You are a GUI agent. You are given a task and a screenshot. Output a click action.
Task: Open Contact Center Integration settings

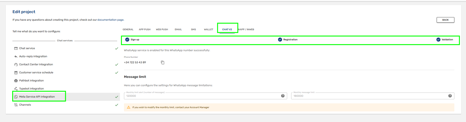click(x=66, y=65)
